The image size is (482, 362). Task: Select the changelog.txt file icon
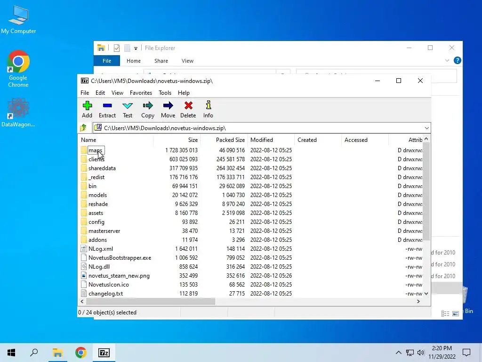(x=84, y=293)
